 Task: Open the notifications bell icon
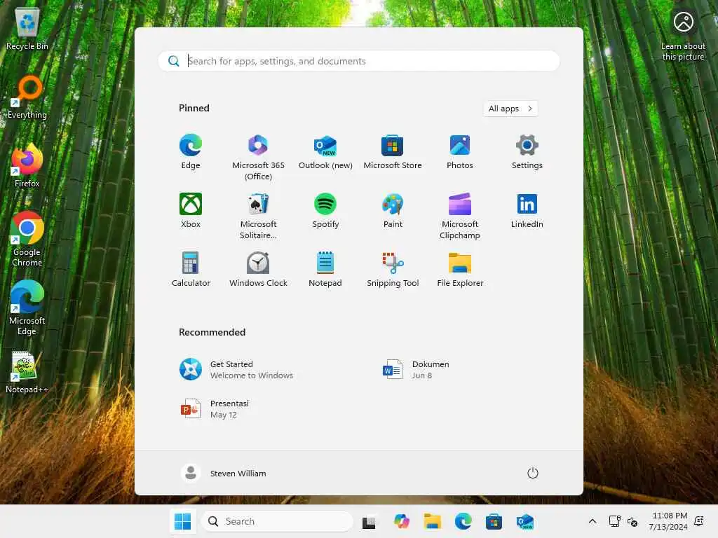pyautogui.click(x=699, y=521)
